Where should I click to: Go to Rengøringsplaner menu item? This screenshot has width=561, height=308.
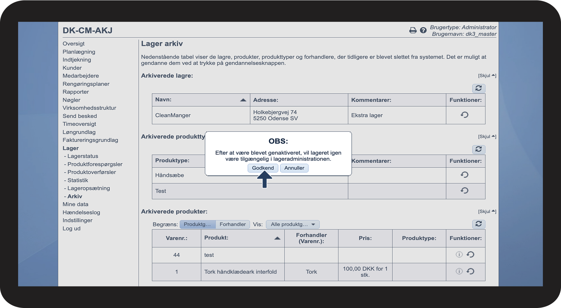coord(86,84)
